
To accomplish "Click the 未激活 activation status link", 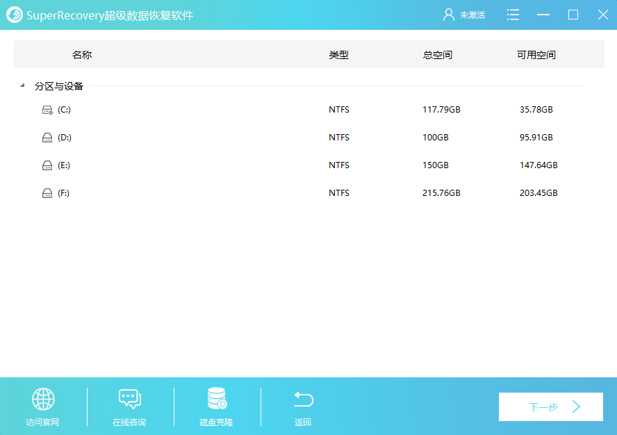I will pyautogui.click(x=472, y=15).
